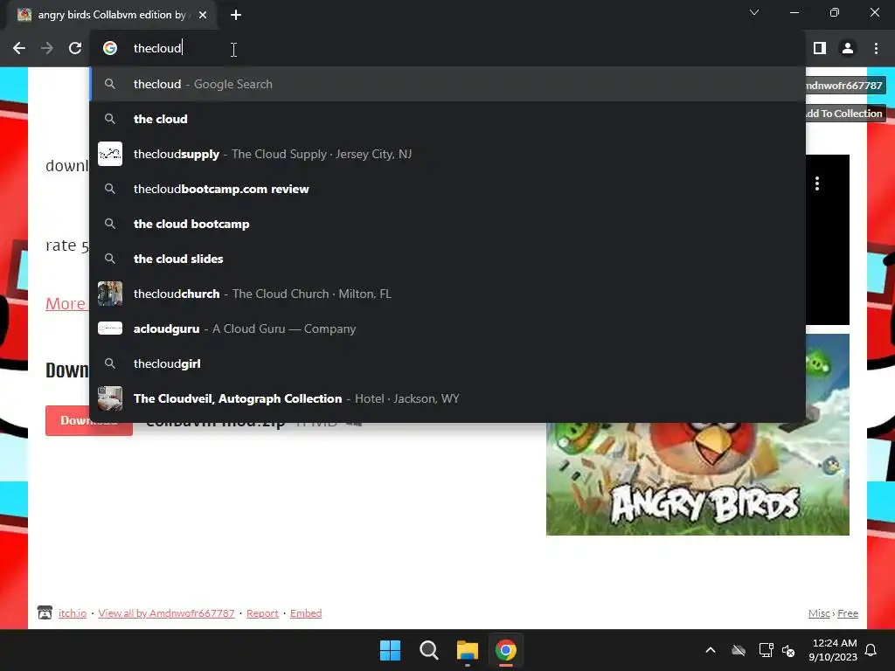Click the Google icon in the address bar
Screen dimensions: 895x671
coord(110,49)
